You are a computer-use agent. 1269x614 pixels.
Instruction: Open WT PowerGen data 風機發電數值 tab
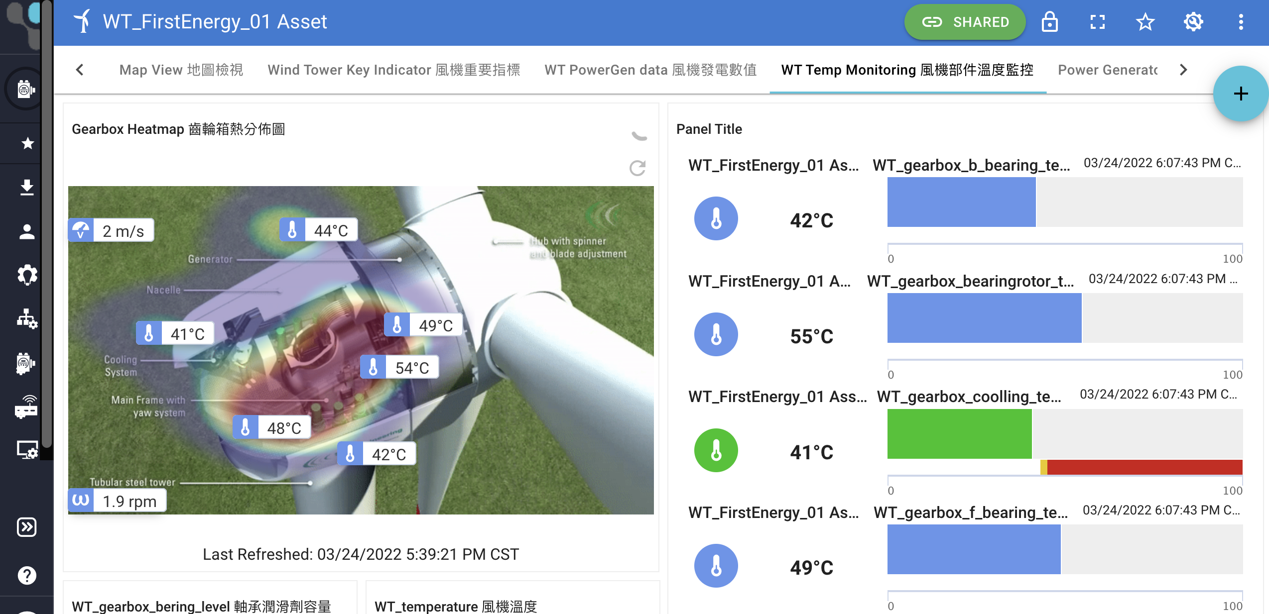[650, 70]
